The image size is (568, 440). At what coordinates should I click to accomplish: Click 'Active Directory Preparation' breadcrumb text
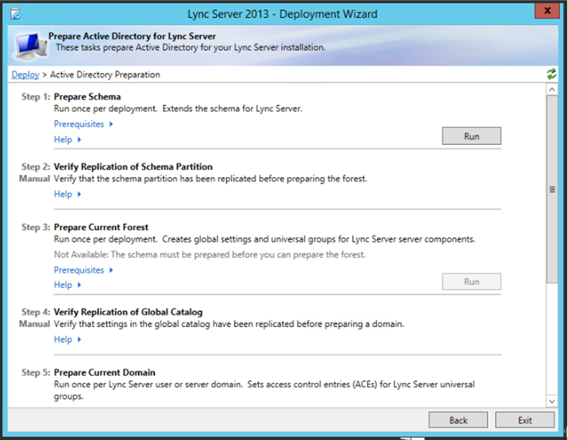pyautogui.click(x=105, y=74)
